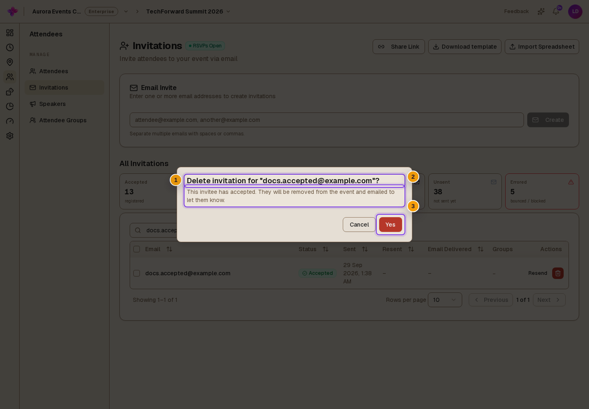Go to Attendees in the Manage menu
Screen dimensions: 589x409
click(64, 71)
